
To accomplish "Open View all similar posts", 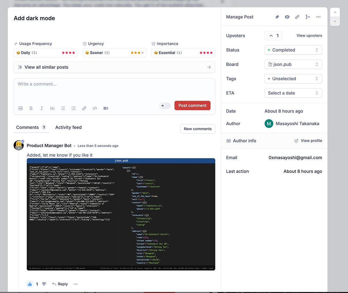I will click(114, 67).
